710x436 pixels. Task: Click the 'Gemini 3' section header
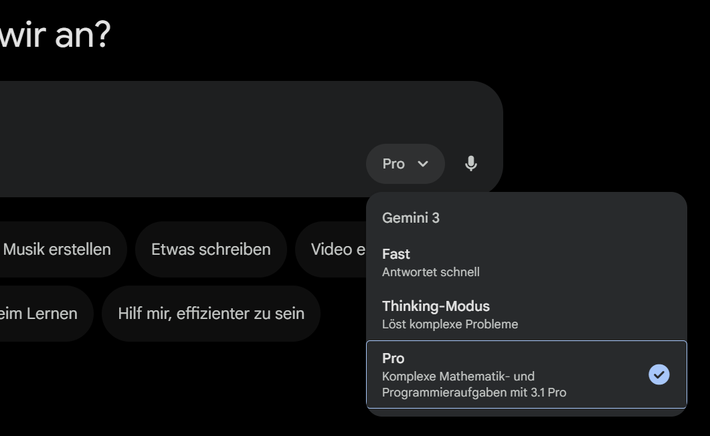(x=409, y=217)
